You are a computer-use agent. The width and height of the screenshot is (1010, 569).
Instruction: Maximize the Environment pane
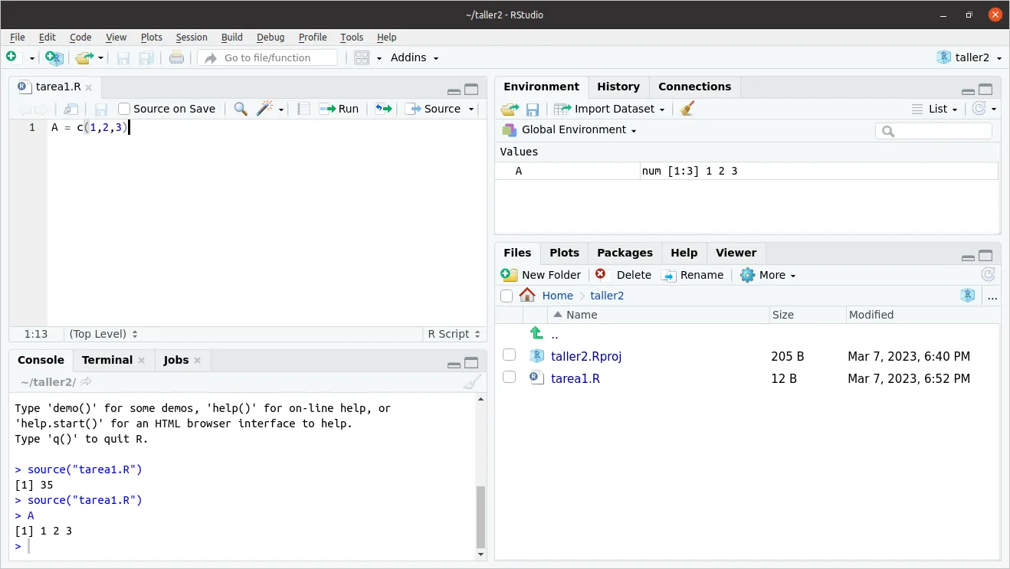985,89
